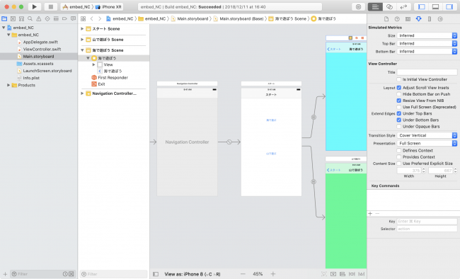
Task: Show the Attributes inspector
Action: [419, 19]
